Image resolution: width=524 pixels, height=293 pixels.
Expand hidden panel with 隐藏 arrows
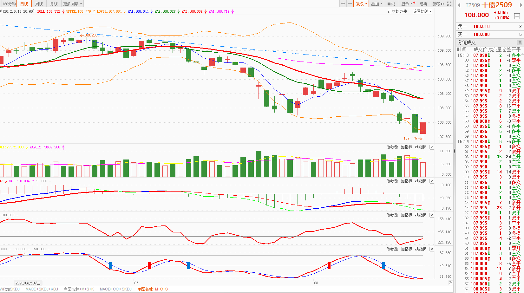pos(438,4)
